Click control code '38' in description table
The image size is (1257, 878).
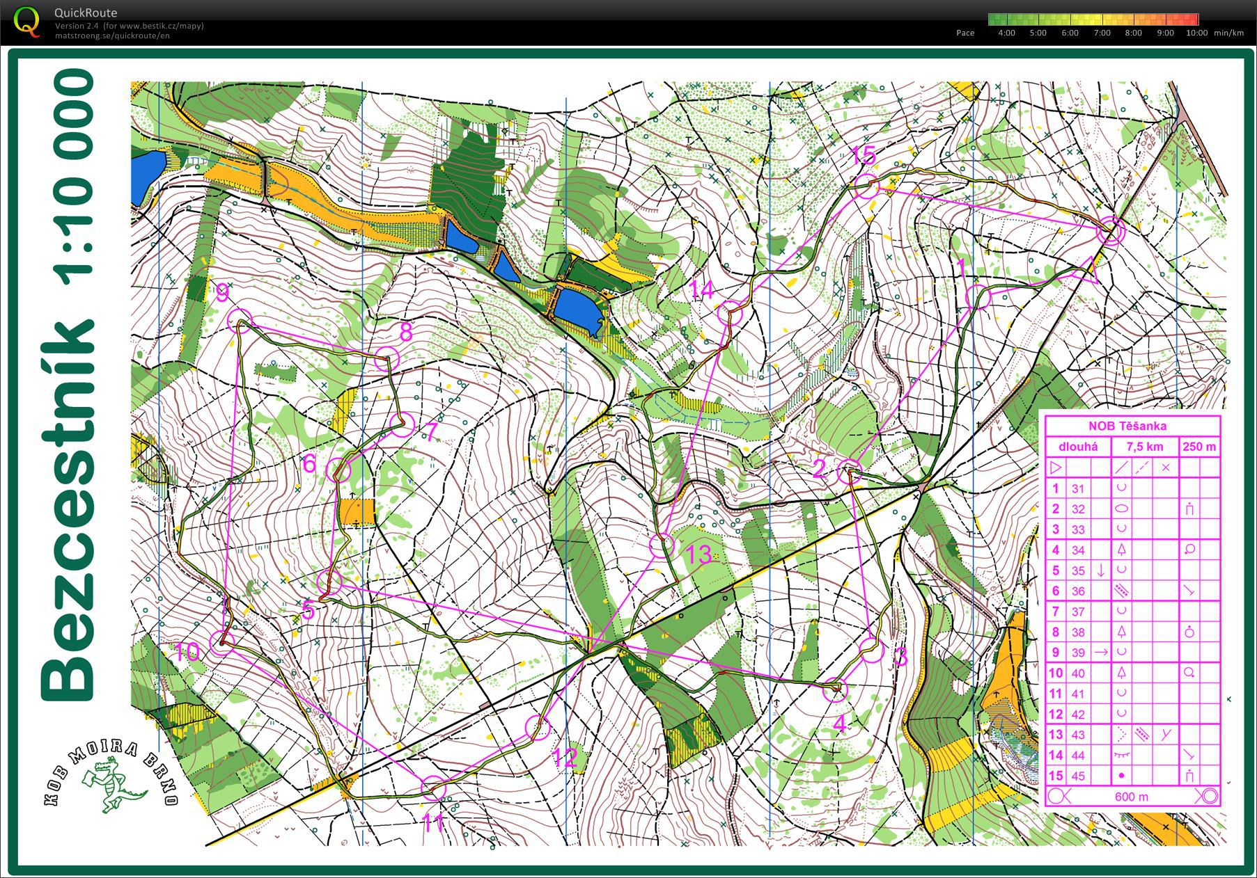coord(1078,632)
